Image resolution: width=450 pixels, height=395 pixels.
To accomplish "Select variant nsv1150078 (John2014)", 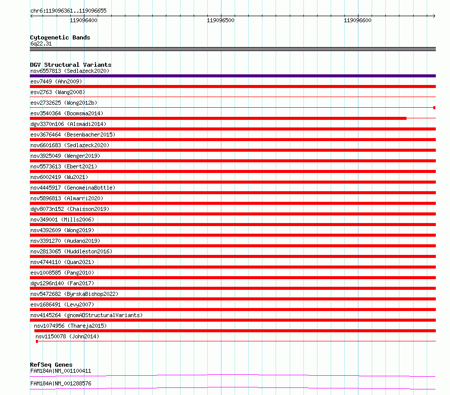I will (67, 336).
